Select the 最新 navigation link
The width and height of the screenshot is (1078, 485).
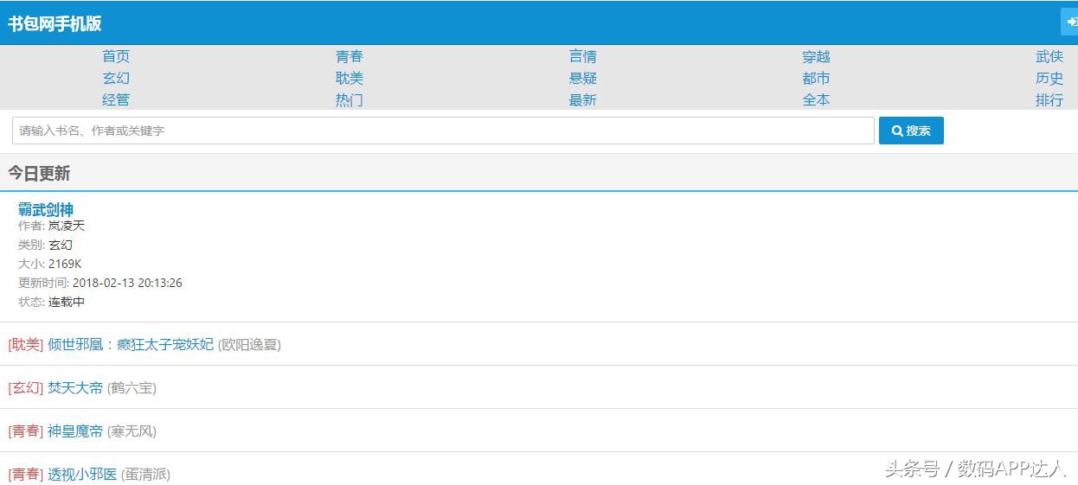[x=583, y=99]
